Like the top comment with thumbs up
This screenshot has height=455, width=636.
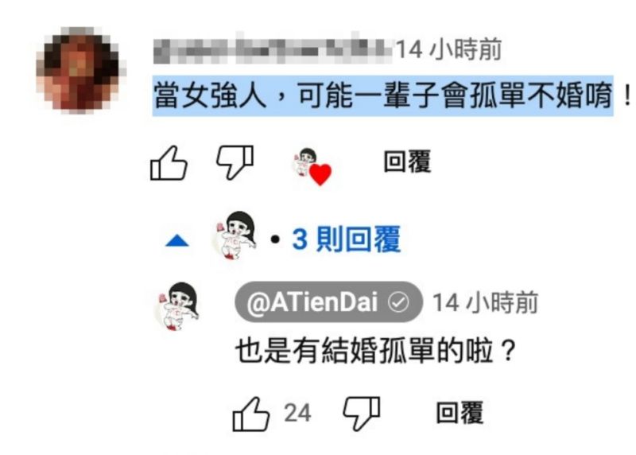tap(169, 163)
